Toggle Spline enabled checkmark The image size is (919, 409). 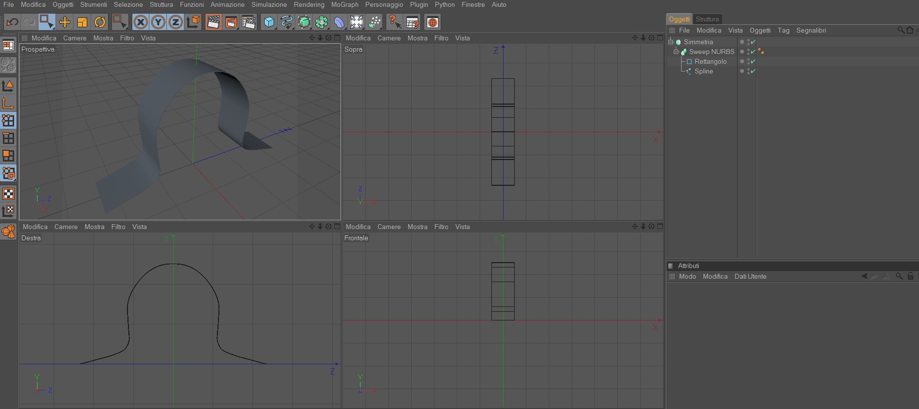click(753, 71)
